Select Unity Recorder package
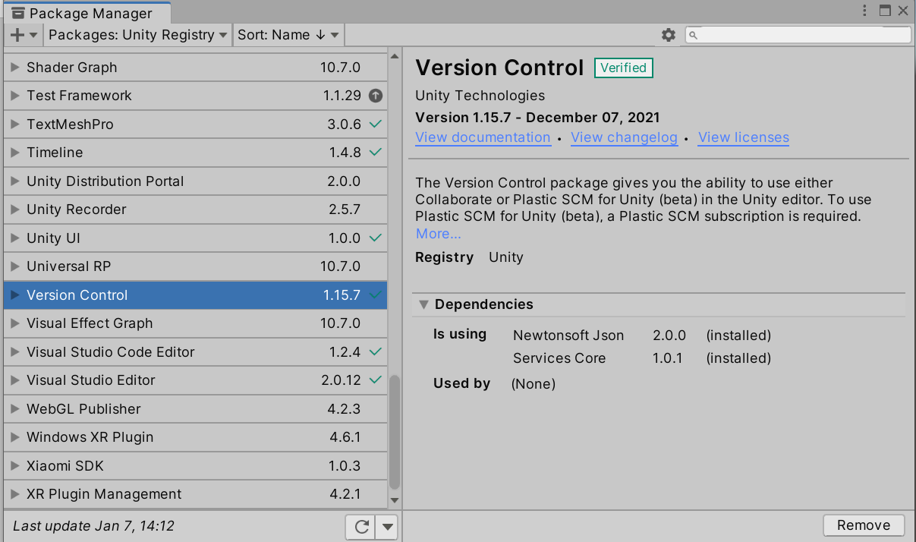 tap(196, 210)
